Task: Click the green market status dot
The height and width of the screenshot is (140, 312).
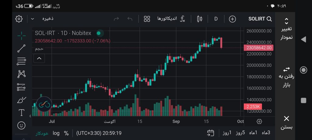Action: coord(99,33)
